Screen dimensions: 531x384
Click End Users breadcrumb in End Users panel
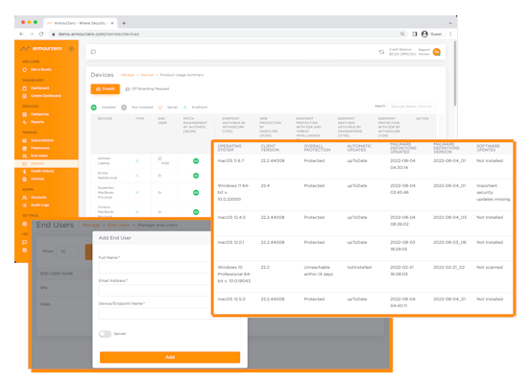pos(118,225)
